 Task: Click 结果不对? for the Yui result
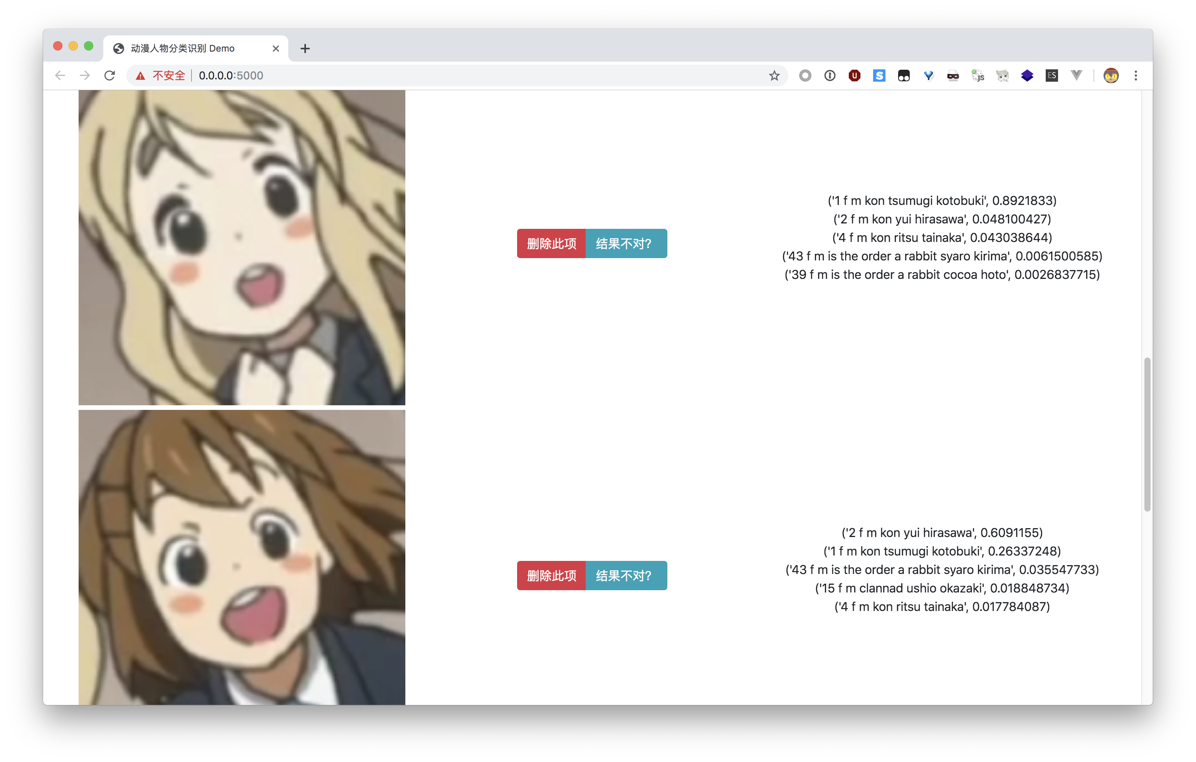[626, 575]
